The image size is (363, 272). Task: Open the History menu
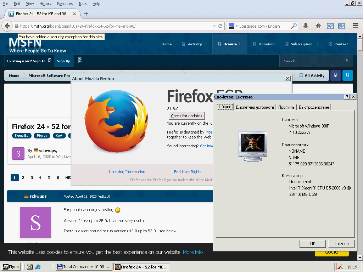(x=45, y=4)
